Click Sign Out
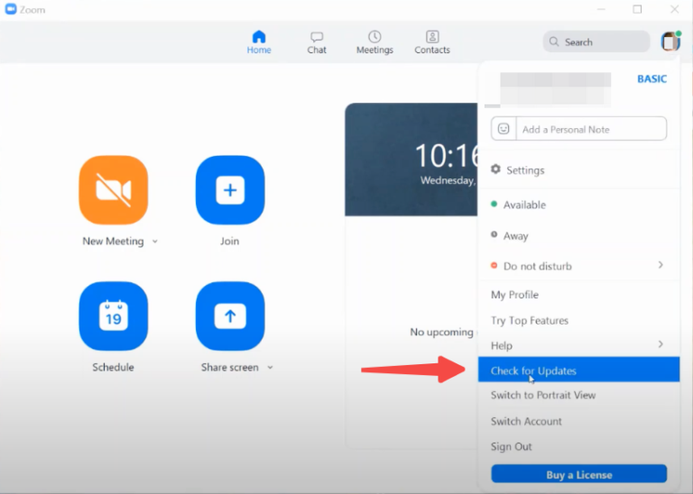The image size is (693, 494). coord(579,447)
